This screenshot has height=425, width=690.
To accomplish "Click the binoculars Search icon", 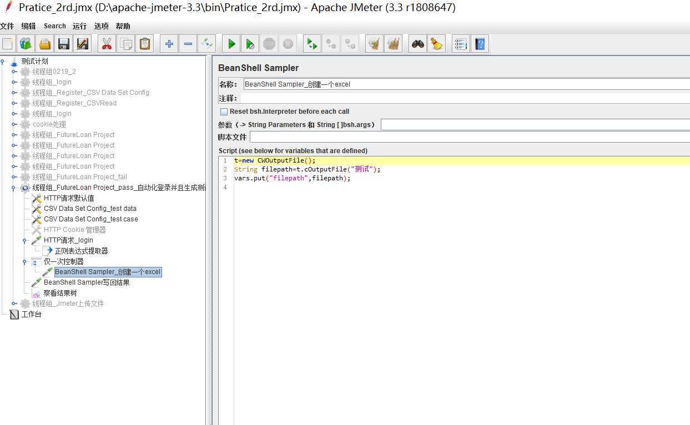I will click(418, 44).
